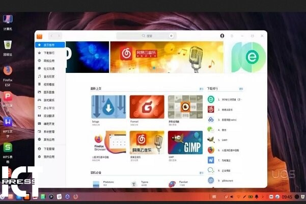This screenshot has height=204, width=306.
Task: Click 更多 next to 下载排行
Action: tap(241, 89)
